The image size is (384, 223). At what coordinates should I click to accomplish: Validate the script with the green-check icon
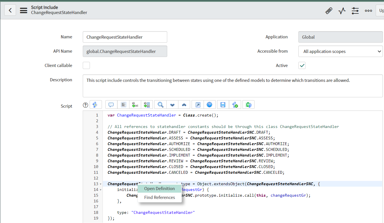tap(235, 104)
